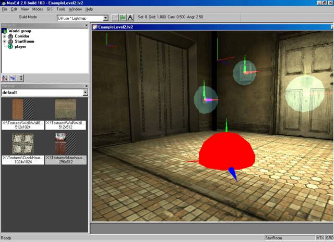Click the Grid 1.000 toolbar value
Viewport: 334px width, 242px height.
157,17
